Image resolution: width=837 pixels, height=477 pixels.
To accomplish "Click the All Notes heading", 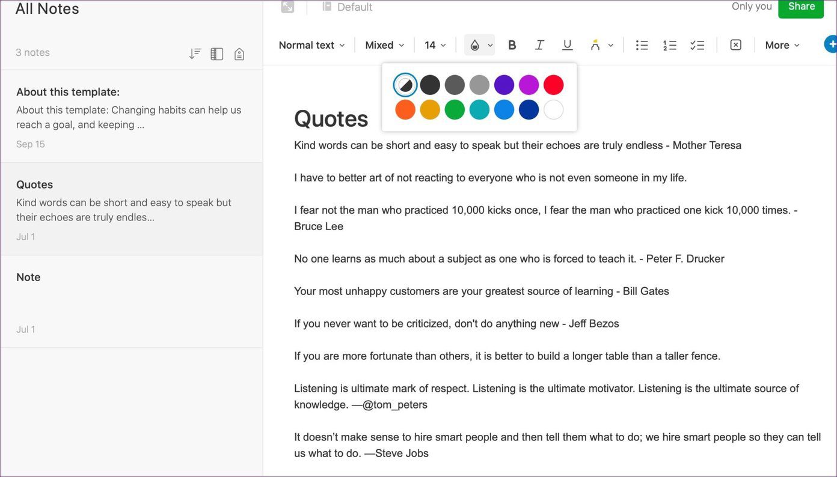I will click(47, 8).
